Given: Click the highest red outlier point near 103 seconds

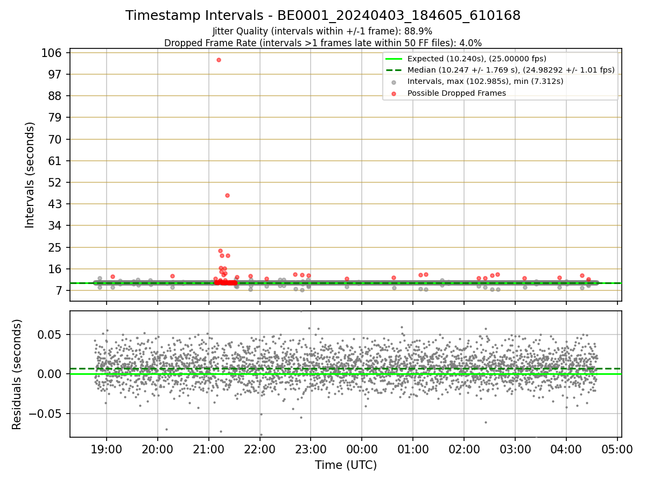Looking at the screenshot, I should pyautogui.click(x=219, y=60).
